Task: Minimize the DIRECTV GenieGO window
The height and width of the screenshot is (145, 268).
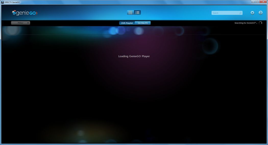Action: 253,2
